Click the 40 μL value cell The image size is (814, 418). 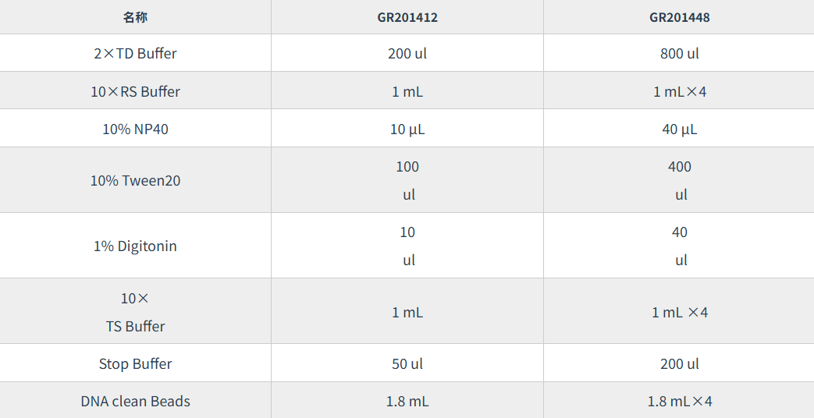(679, 129)
